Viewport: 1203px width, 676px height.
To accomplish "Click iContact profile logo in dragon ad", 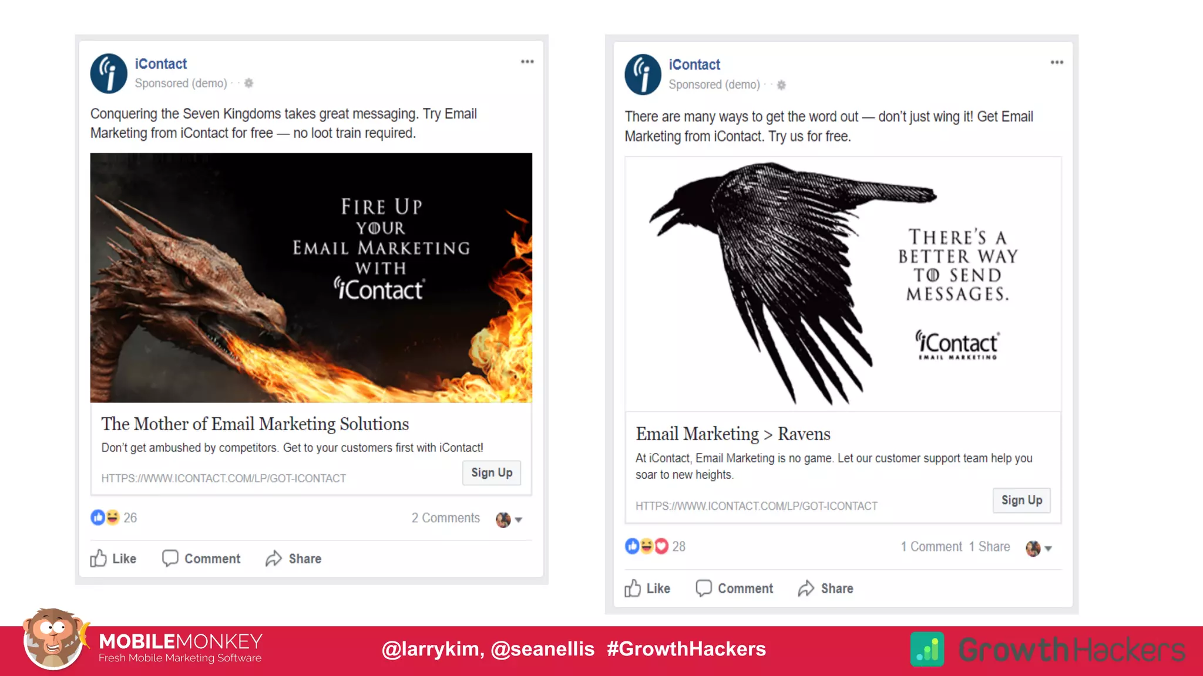I will pos(109,74).
